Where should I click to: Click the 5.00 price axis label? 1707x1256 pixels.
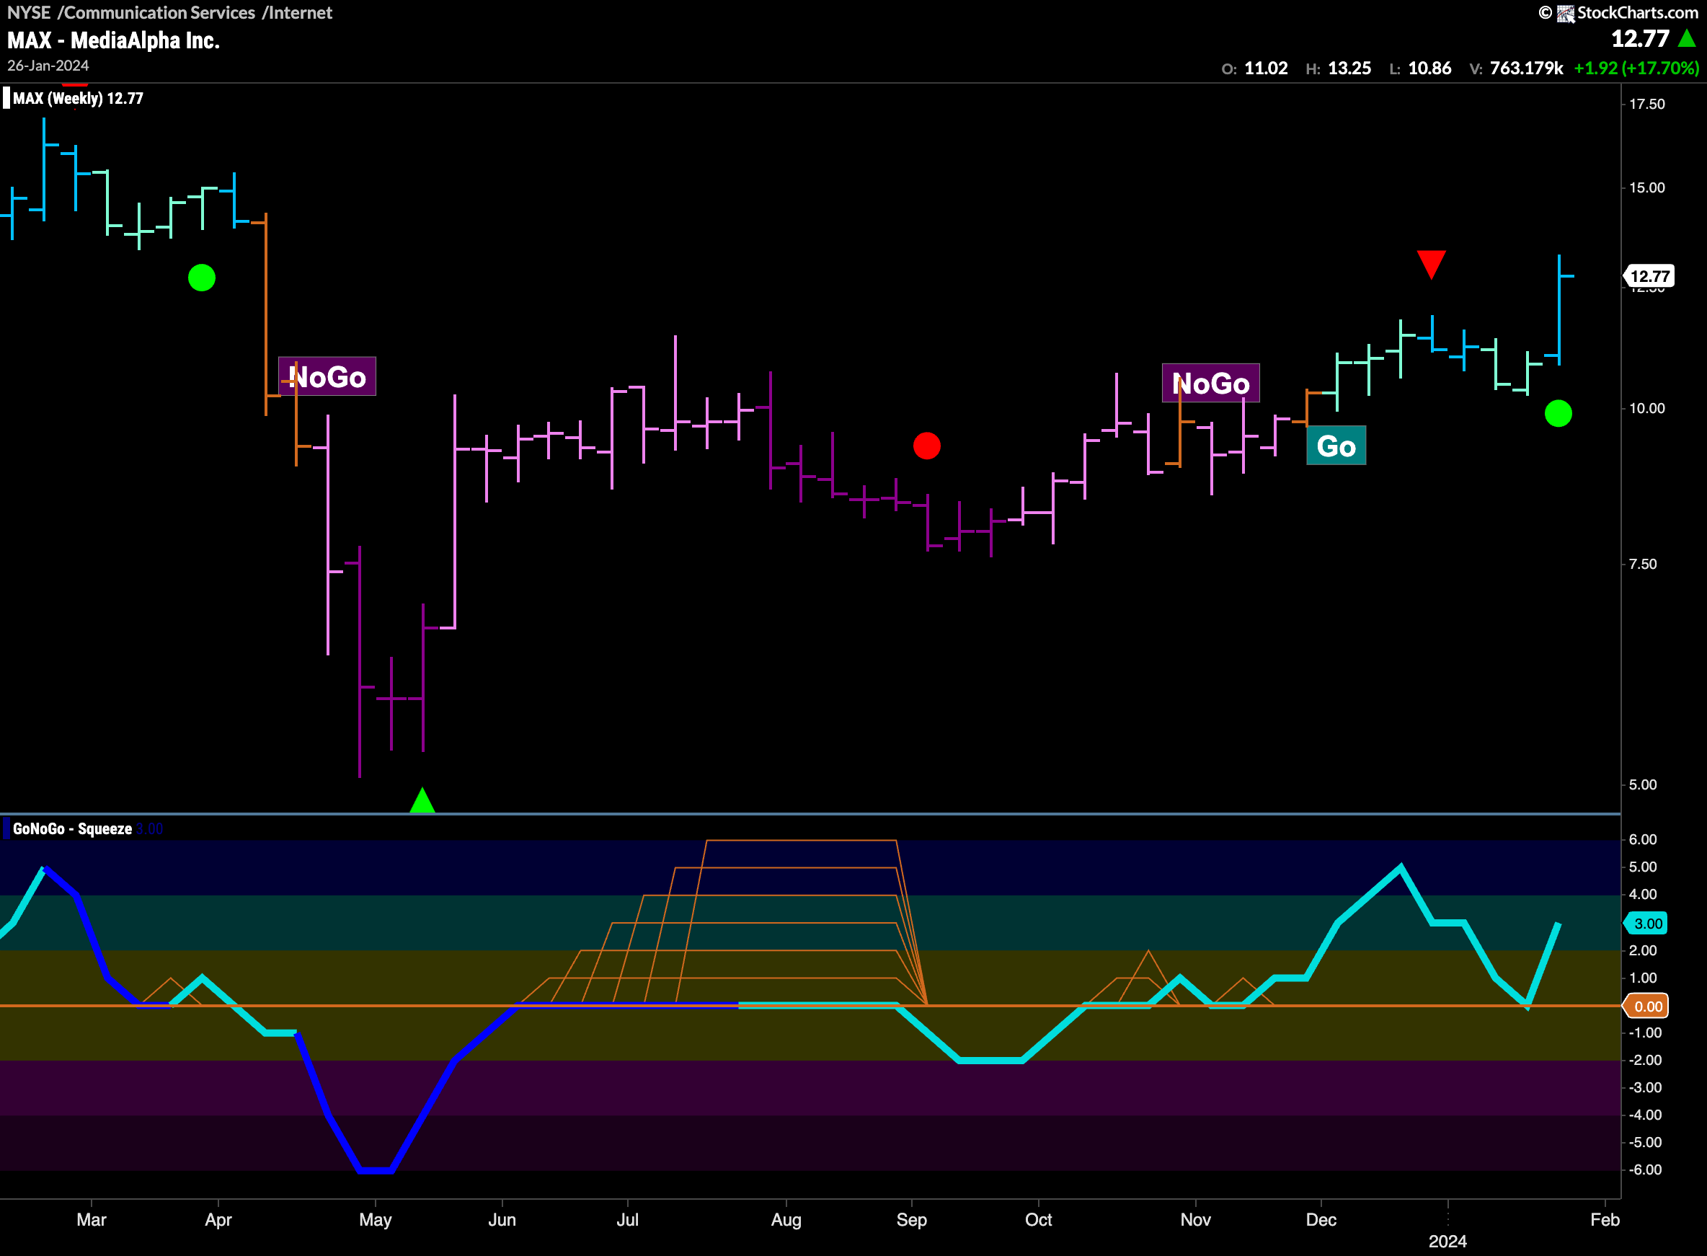(1642, 784)
